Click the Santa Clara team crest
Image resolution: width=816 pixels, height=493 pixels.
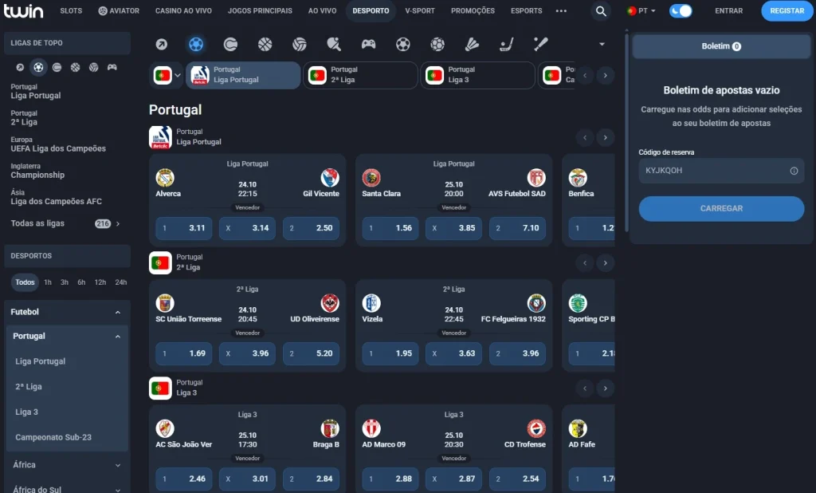(x=371, y=178)
